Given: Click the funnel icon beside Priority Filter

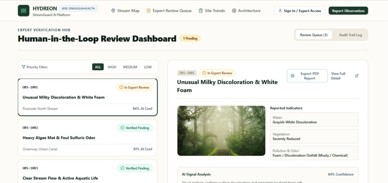Looking at the screenshot, I should [x=24, y=67].
